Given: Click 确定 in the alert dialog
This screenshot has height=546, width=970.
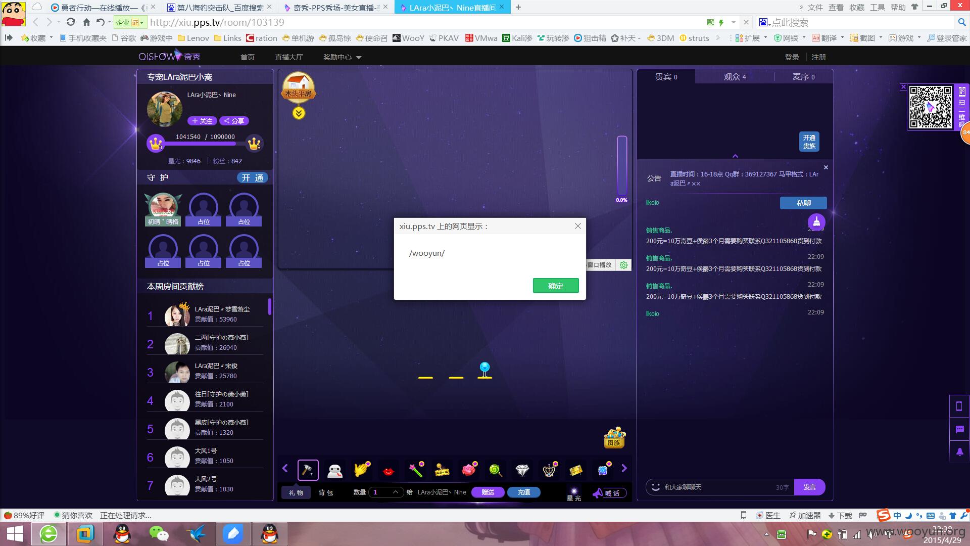Looking at the screenshot, I should point(556,286).
